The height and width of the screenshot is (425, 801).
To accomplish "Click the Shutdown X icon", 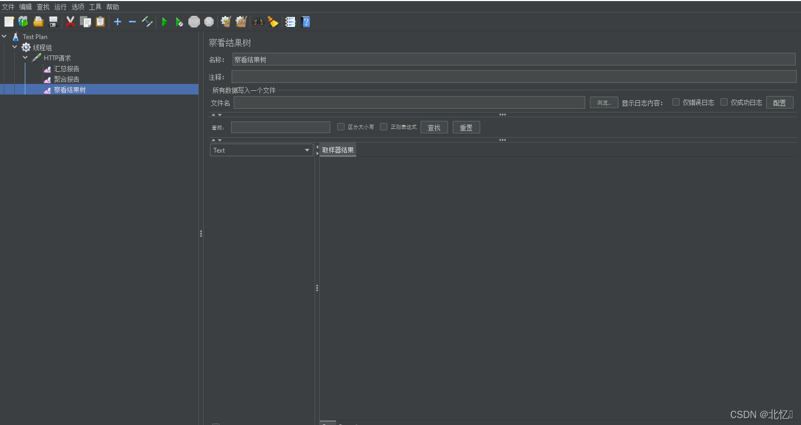I will [x=209, y=22].
